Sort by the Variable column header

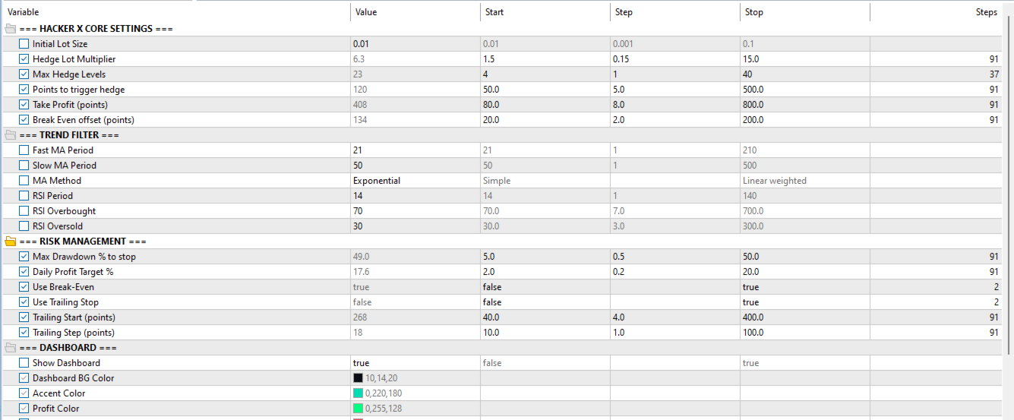point(175,12)
